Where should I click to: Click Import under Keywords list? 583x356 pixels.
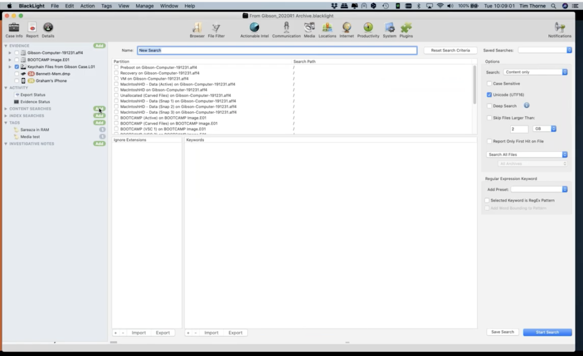[x=211, y=333]
